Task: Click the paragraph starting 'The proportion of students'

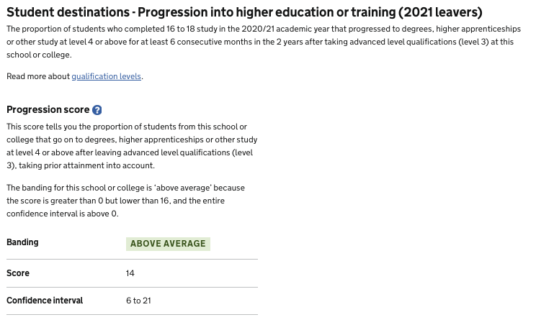Action: click(264, 42)
